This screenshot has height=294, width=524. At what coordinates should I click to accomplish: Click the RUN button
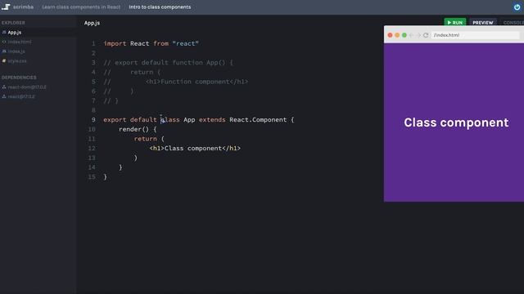click(455, 22)
